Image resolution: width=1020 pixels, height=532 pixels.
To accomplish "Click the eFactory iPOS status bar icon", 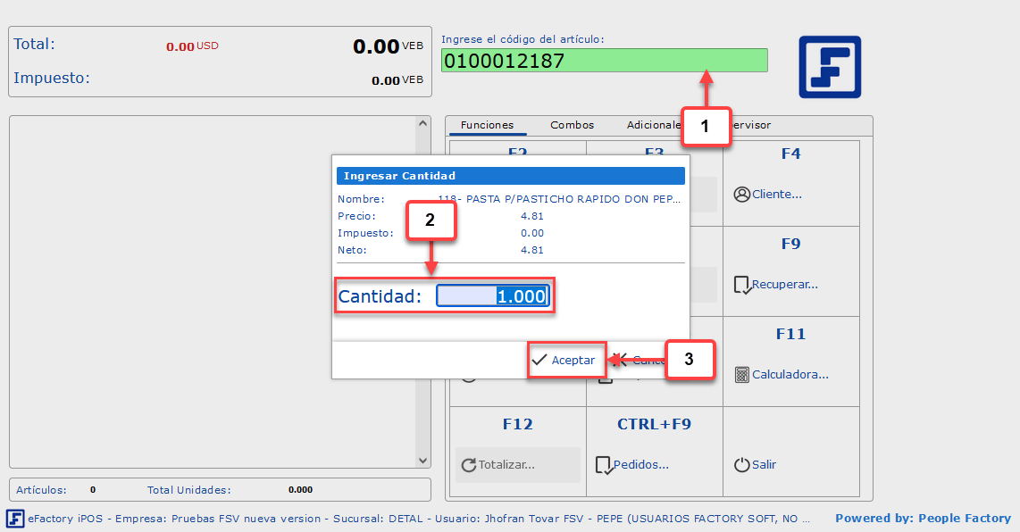I will (15, 519).
